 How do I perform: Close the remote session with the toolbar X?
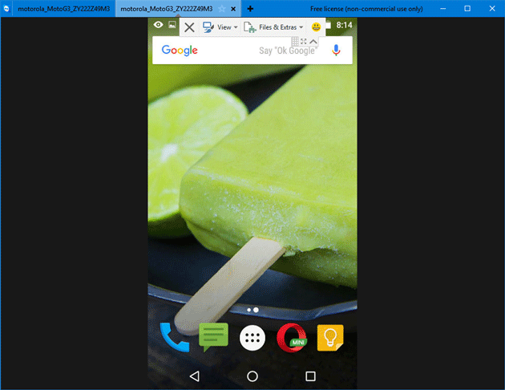point(189,27)
